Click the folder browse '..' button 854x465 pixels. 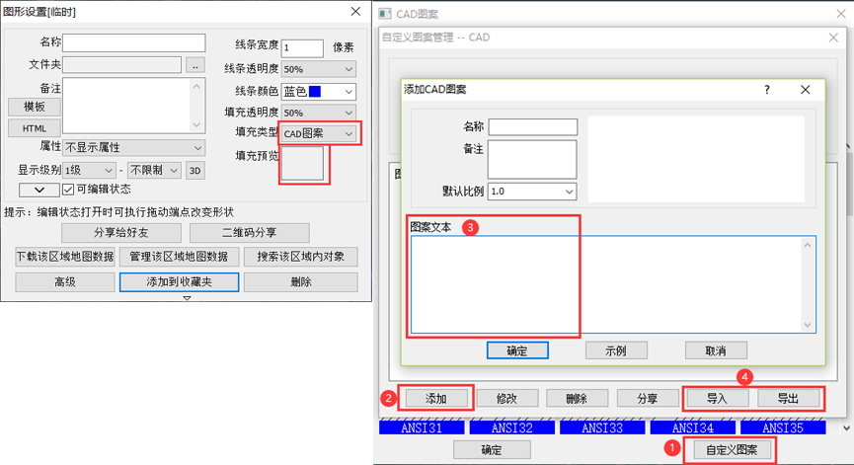pyautogui.click(x=195, y=64)
